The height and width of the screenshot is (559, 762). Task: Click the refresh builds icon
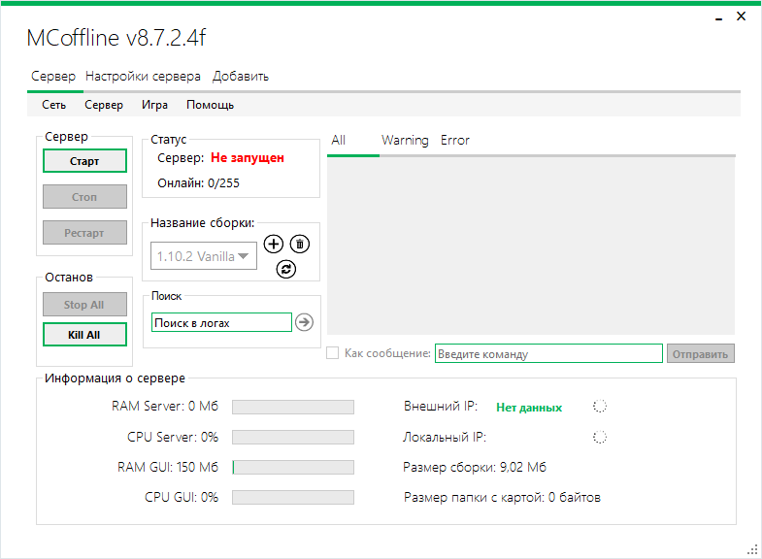click(286, 270)
